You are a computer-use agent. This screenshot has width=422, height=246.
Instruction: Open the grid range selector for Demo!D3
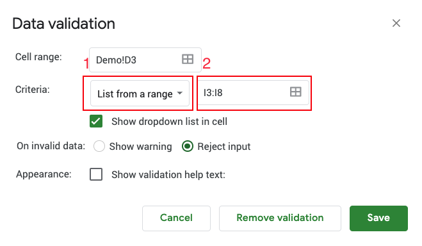(x=188, y=59)
